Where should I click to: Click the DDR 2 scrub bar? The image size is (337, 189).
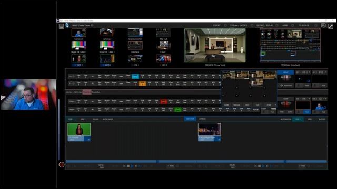click(x=262, y=161)
